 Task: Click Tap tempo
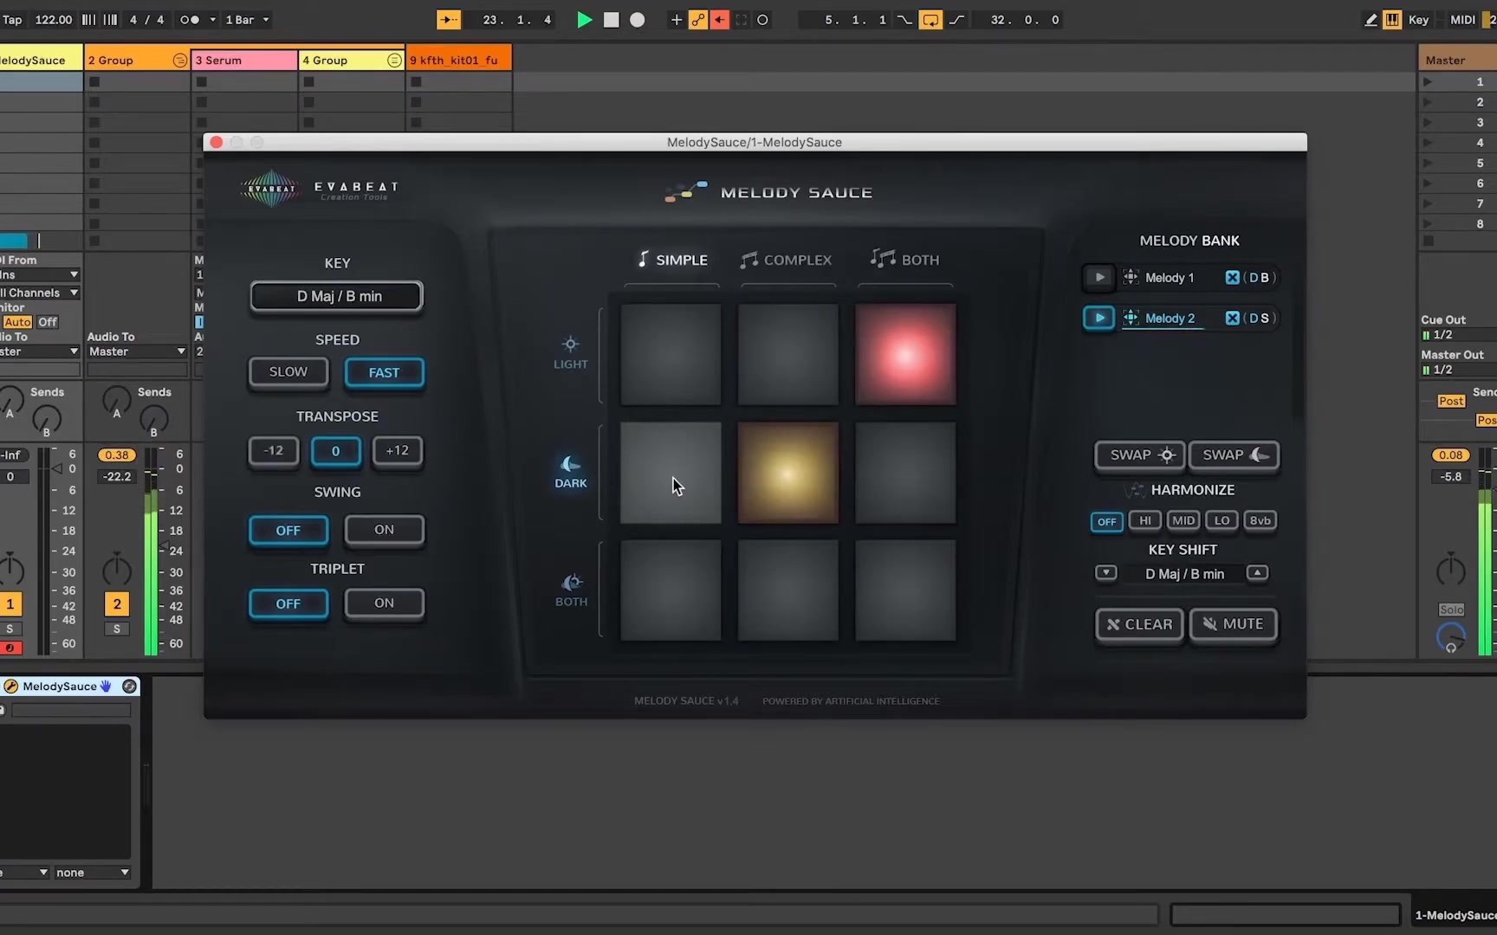[x=12, y=19]
